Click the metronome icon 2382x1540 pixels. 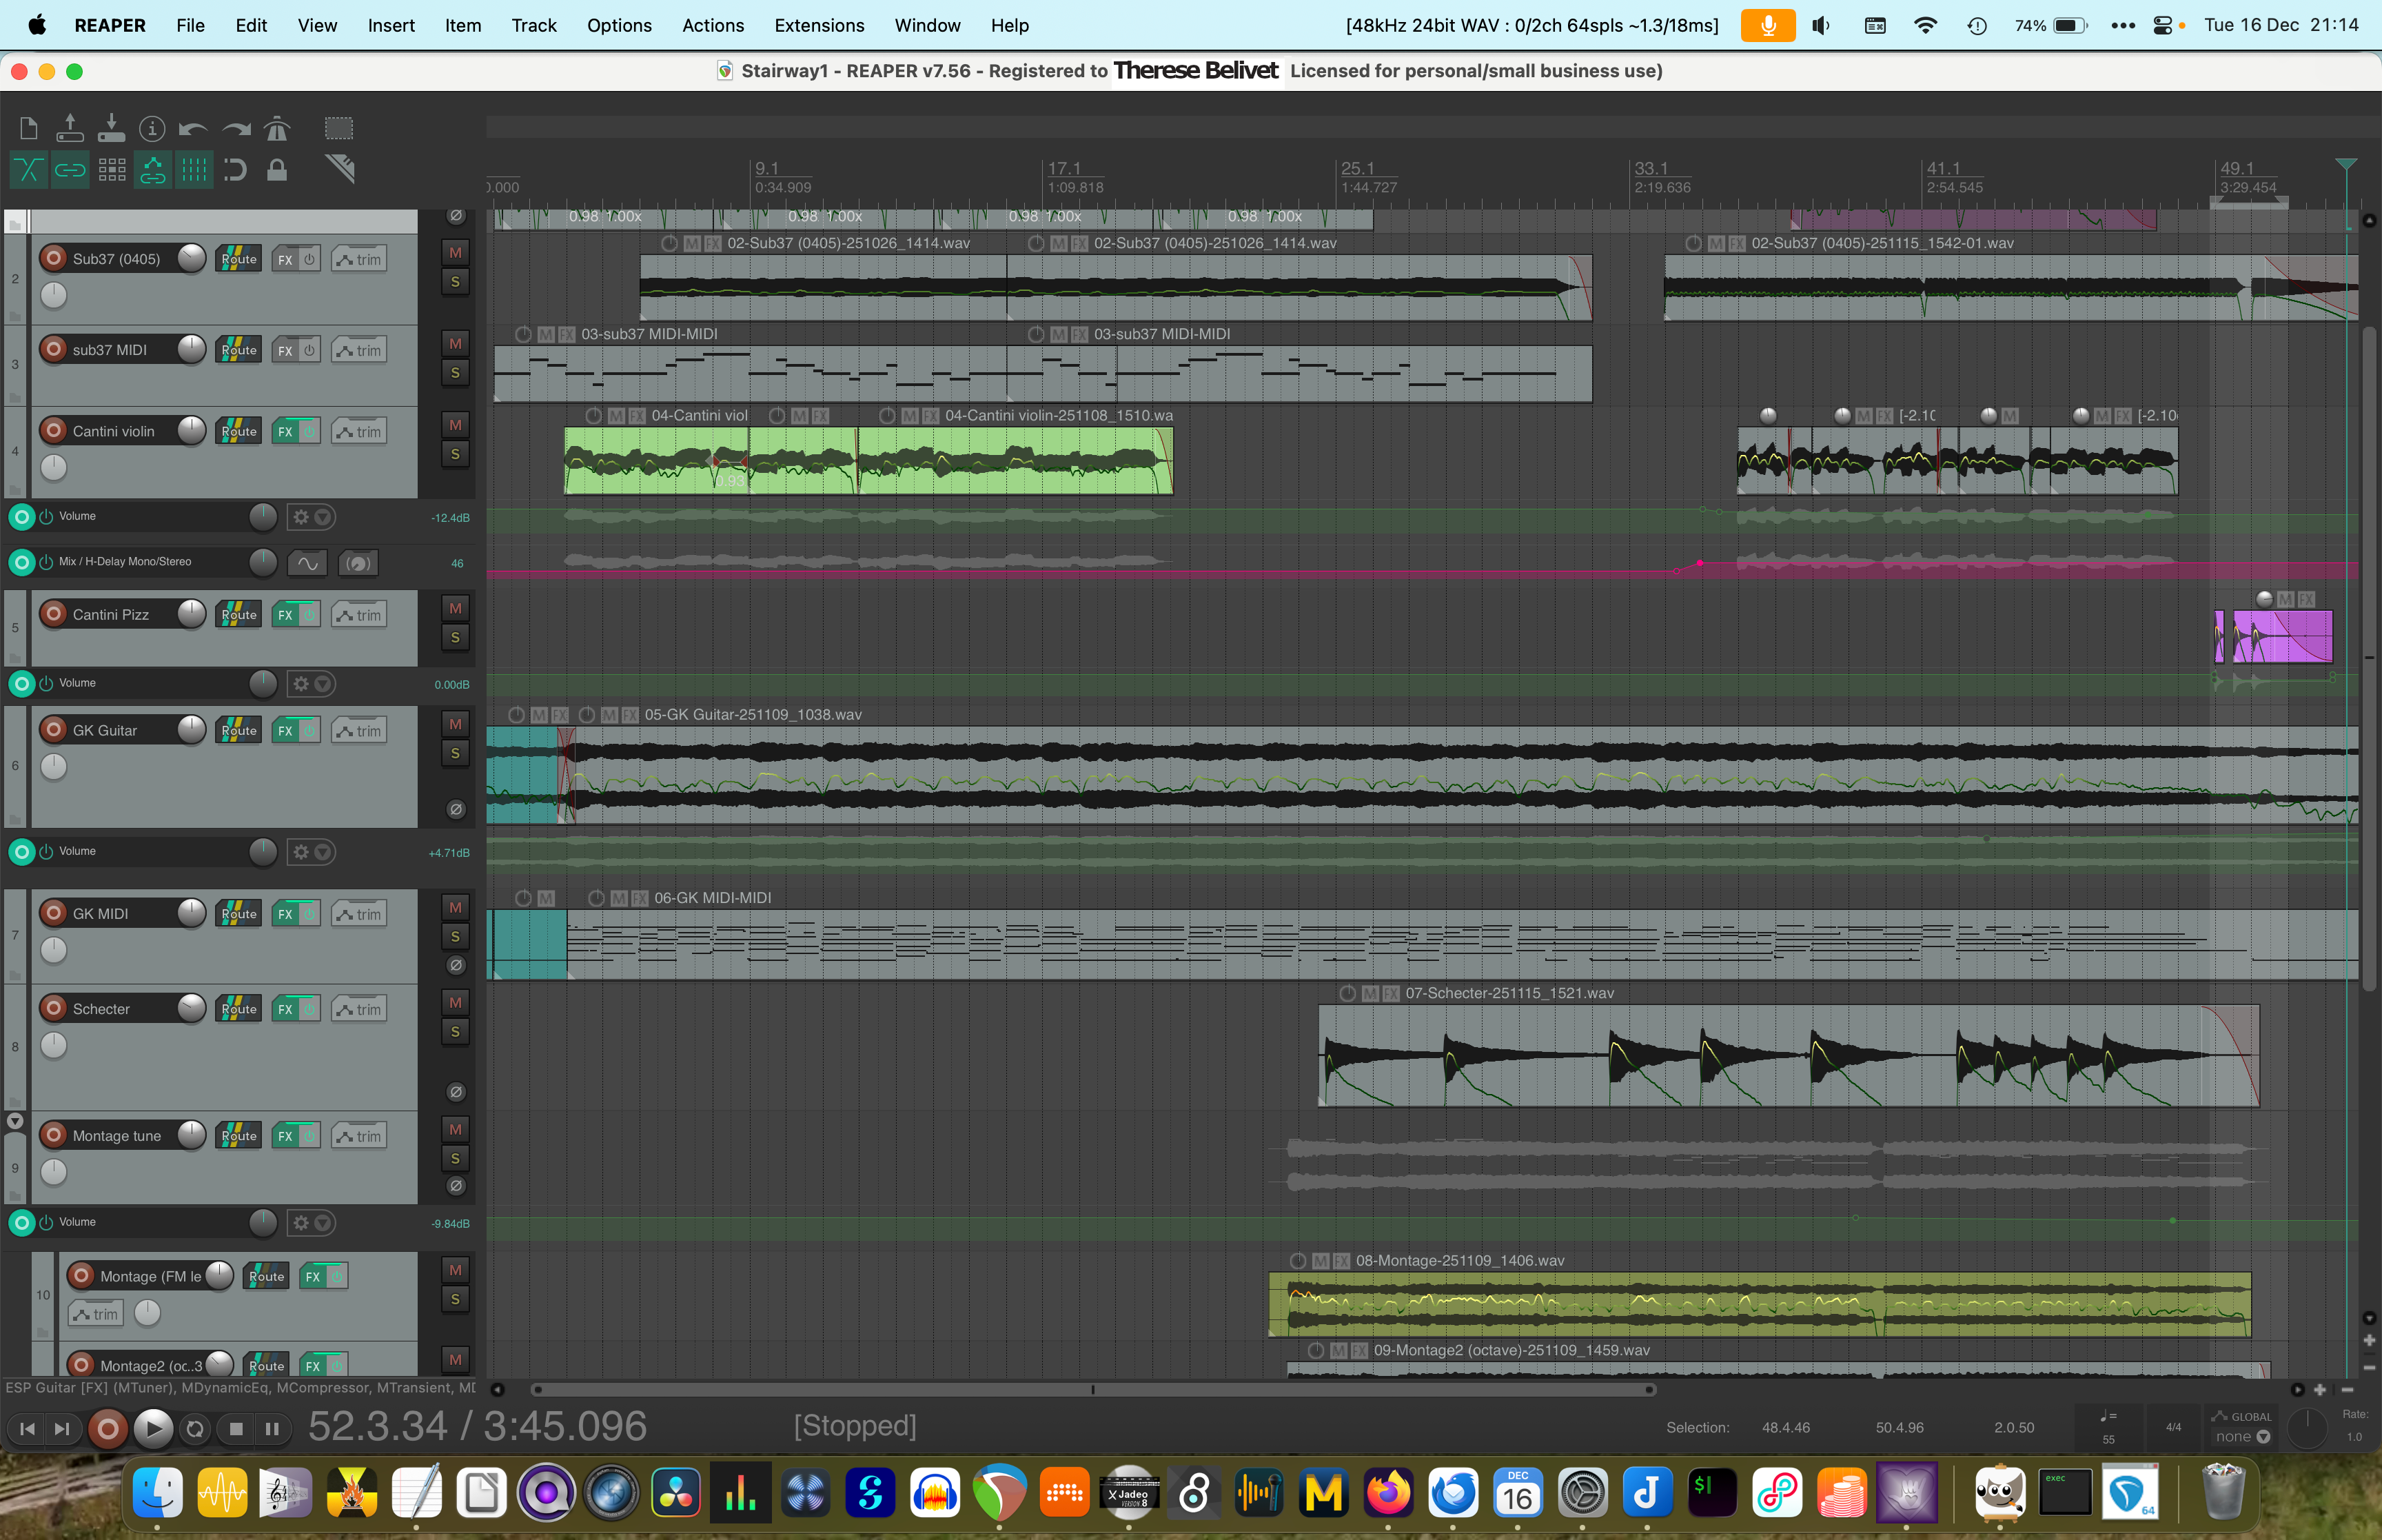click(x=277, y=128)
